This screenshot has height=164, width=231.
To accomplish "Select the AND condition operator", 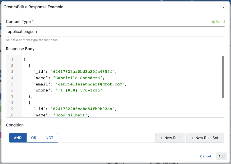I will click(18, 138).
